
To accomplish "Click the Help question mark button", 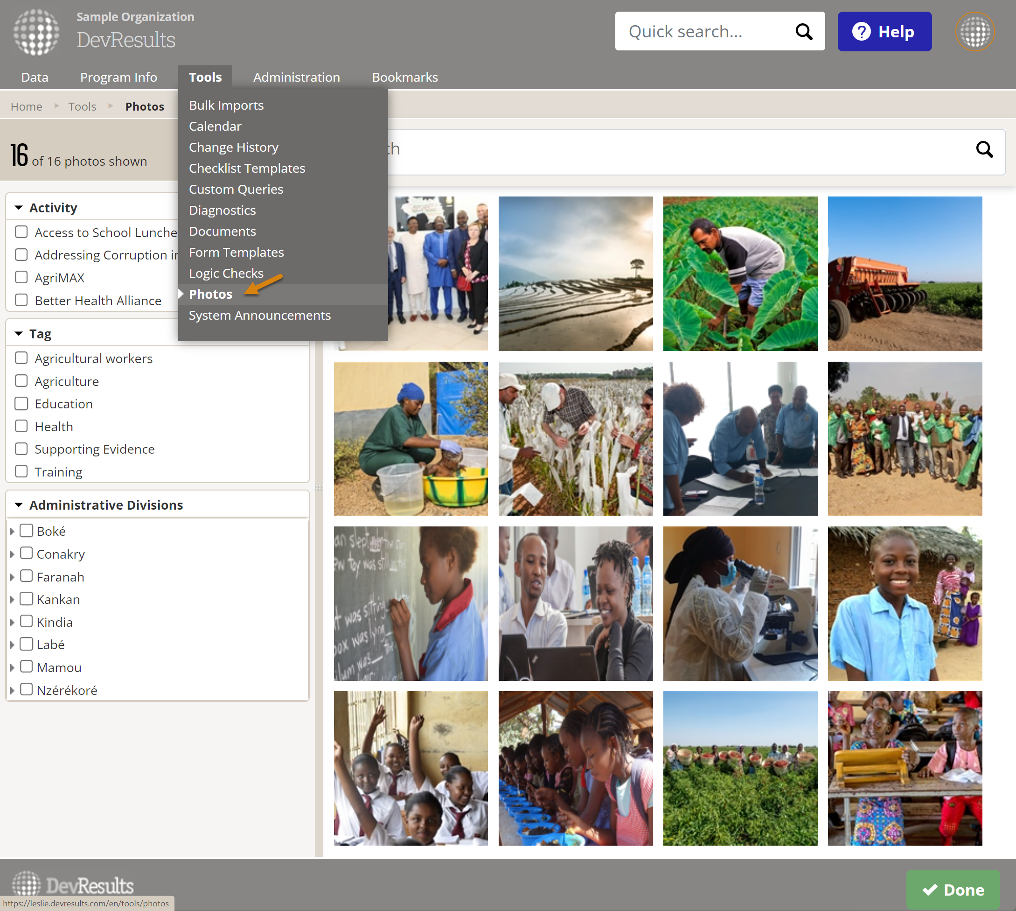I will [884, 32].
